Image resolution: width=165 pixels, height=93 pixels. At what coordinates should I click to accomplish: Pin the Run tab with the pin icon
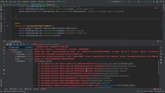pos(4,74)
